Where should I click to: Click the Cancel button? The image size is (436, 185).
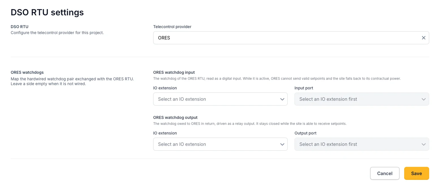(x=385, y=173)
